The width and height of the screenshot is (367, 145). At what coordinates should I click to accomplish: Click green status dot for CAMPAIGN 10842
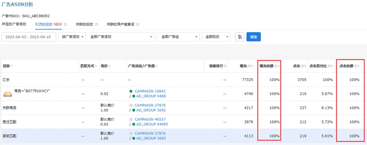click(131, 91)
